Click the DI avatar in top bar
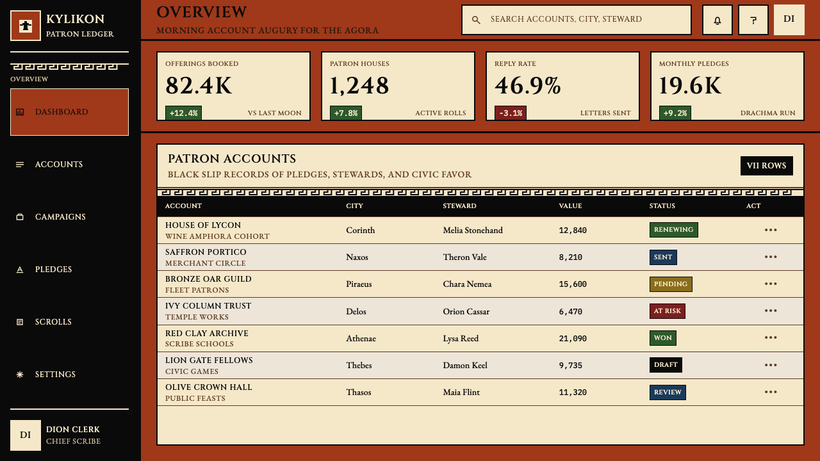The image size is (820, 461). (789, 19)
